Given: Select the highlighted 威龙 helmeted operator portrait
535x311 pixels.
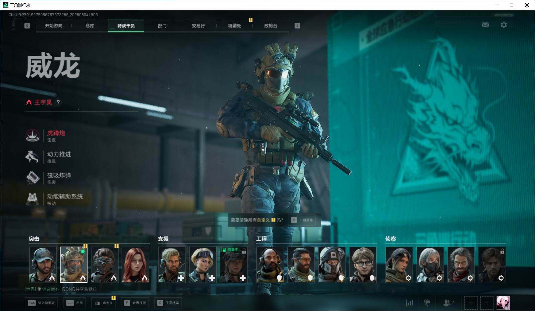Looking at the screenshot, I should 73,265.
